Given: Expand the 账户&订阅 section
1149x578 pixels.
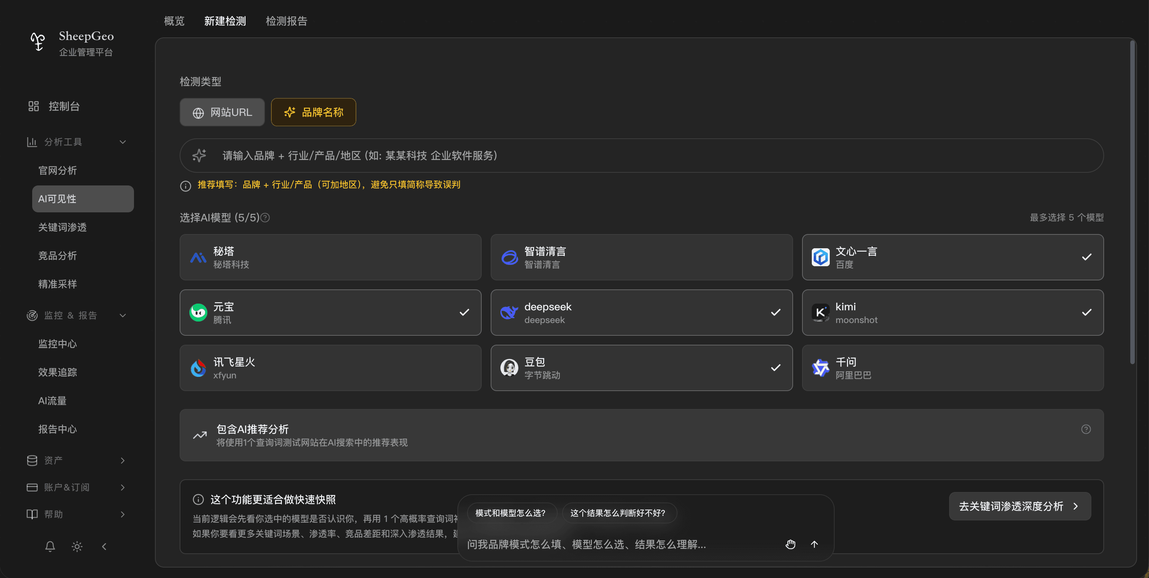Looking at the screenshot, I should tap(76, 487).
